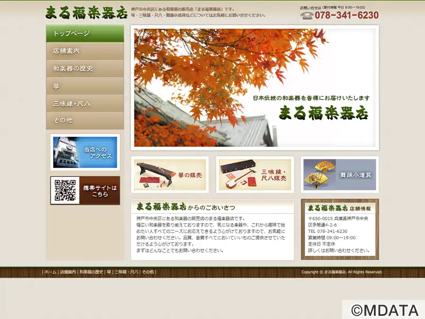Click the ホーム footer link
The image size is (425, 319).
click(x=50, y=272)
